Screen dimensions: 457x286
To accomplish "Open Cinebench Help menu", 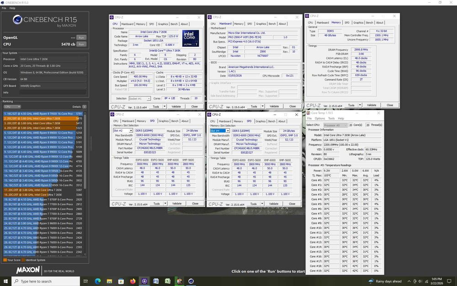I will 12,8.
